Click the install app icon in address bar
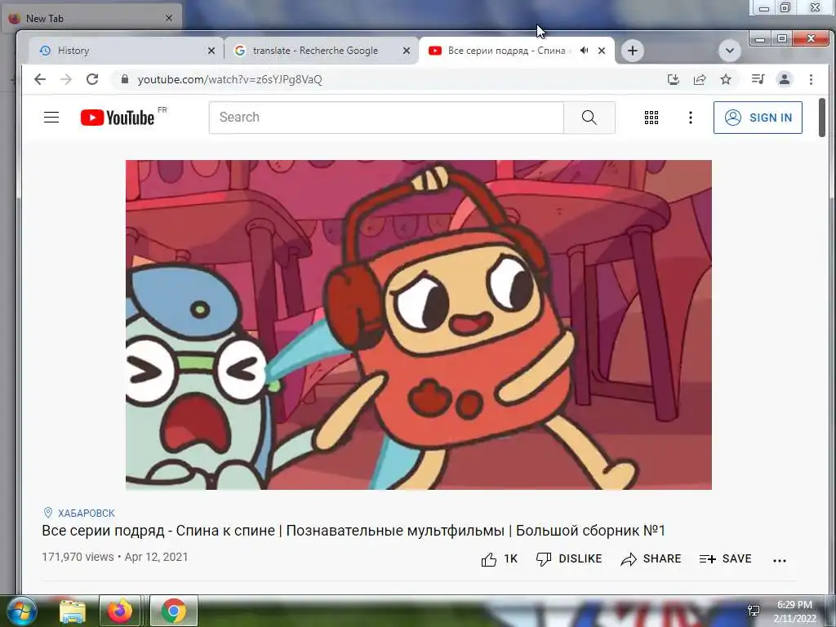 (x=674, y=79)
